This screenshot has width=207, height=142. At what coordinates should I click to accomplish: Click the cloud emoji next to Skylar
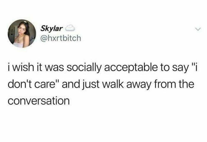click(70, 28)
